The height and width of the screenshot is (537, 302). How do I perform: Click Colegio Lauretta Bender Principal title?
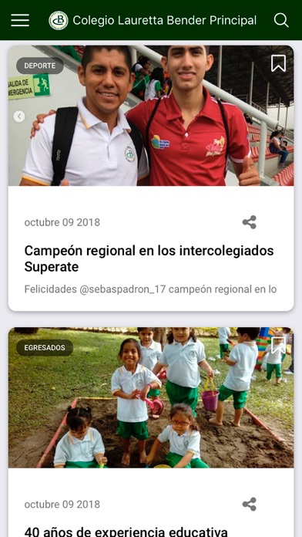[165, 21]
